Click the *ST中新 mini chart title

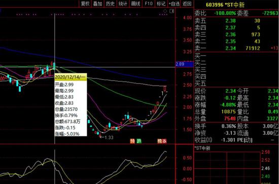click(x=202, y=149)
